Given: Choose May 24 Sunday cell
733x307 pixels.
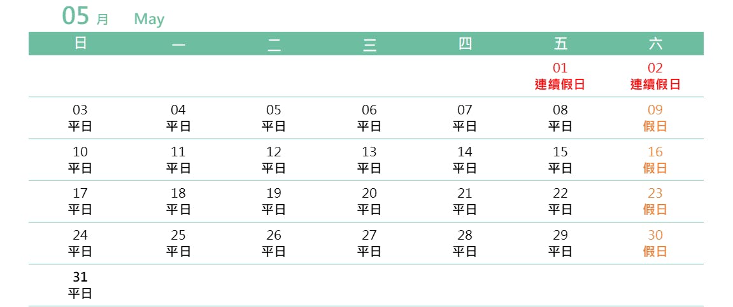Looking at the screenshot, I should coord(80,243).
